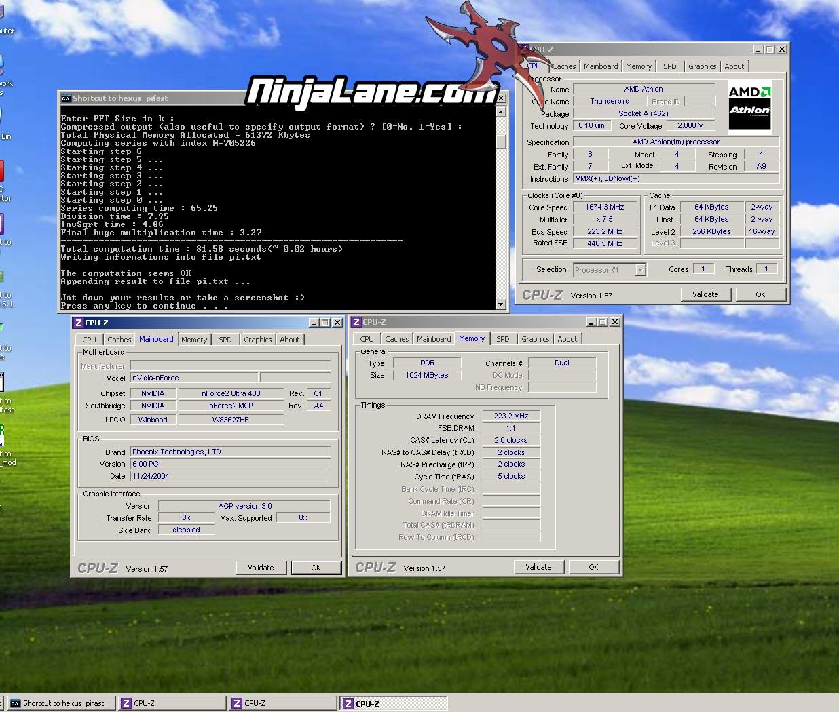Image resolution: width=839 pixels, height=712 pixels.
Task: Click the CAS# Latency 2.0 clocks value
Action: pyautogui.click(x=511, y=440)
